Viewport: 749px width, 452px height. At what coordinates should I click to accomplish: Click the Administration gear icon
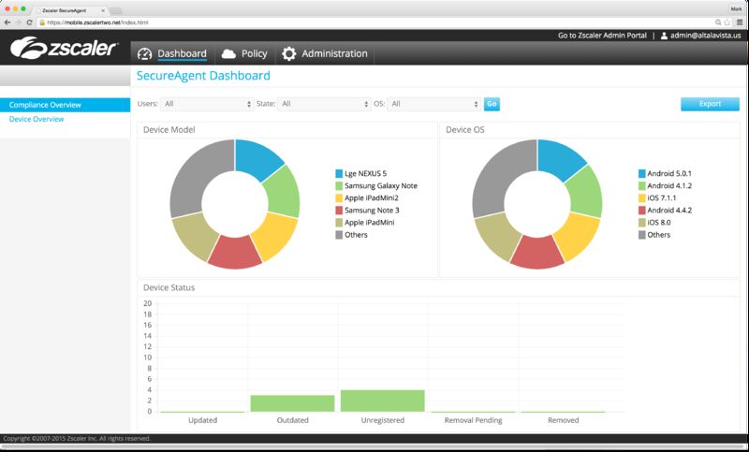[288, 53]
